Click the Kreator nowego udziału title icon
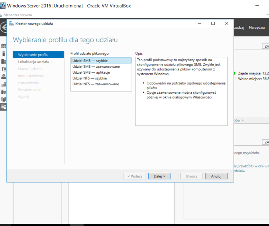Image resolution: width=269 pixels, height=226 pixels. pyautogui.click(x=11, y=23)
